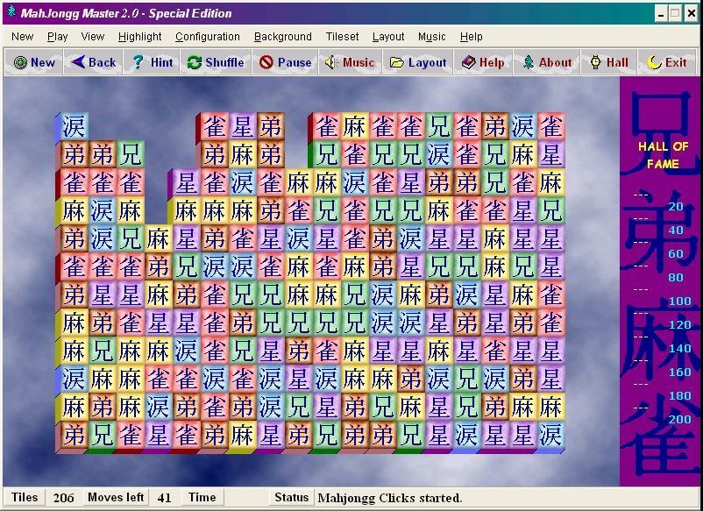Viewport: 703px width, 511px height.
Task: Click the 'Moves left' label in the status bar
Action: (116, 498)
